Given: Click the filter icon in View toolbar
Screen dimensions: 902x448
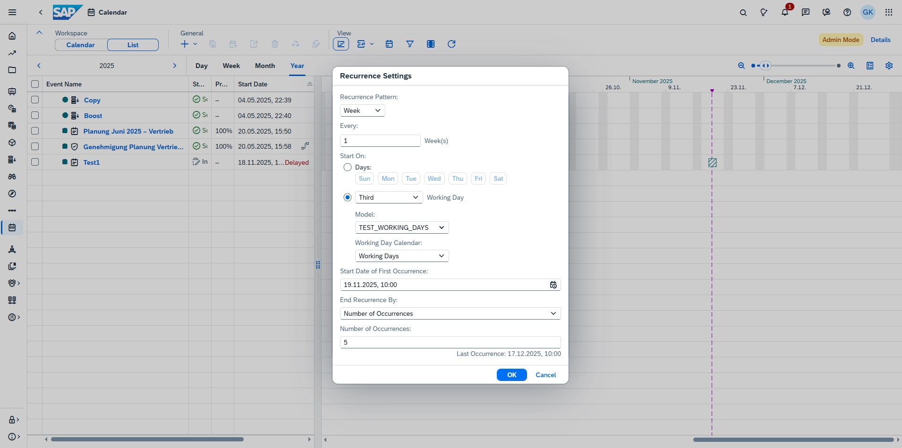Looking at the screenshot, I should pos(410,44).
